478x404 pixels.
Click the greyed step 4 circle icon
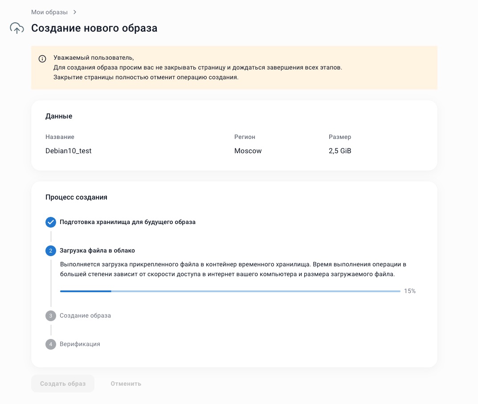(x=51, y=344)
